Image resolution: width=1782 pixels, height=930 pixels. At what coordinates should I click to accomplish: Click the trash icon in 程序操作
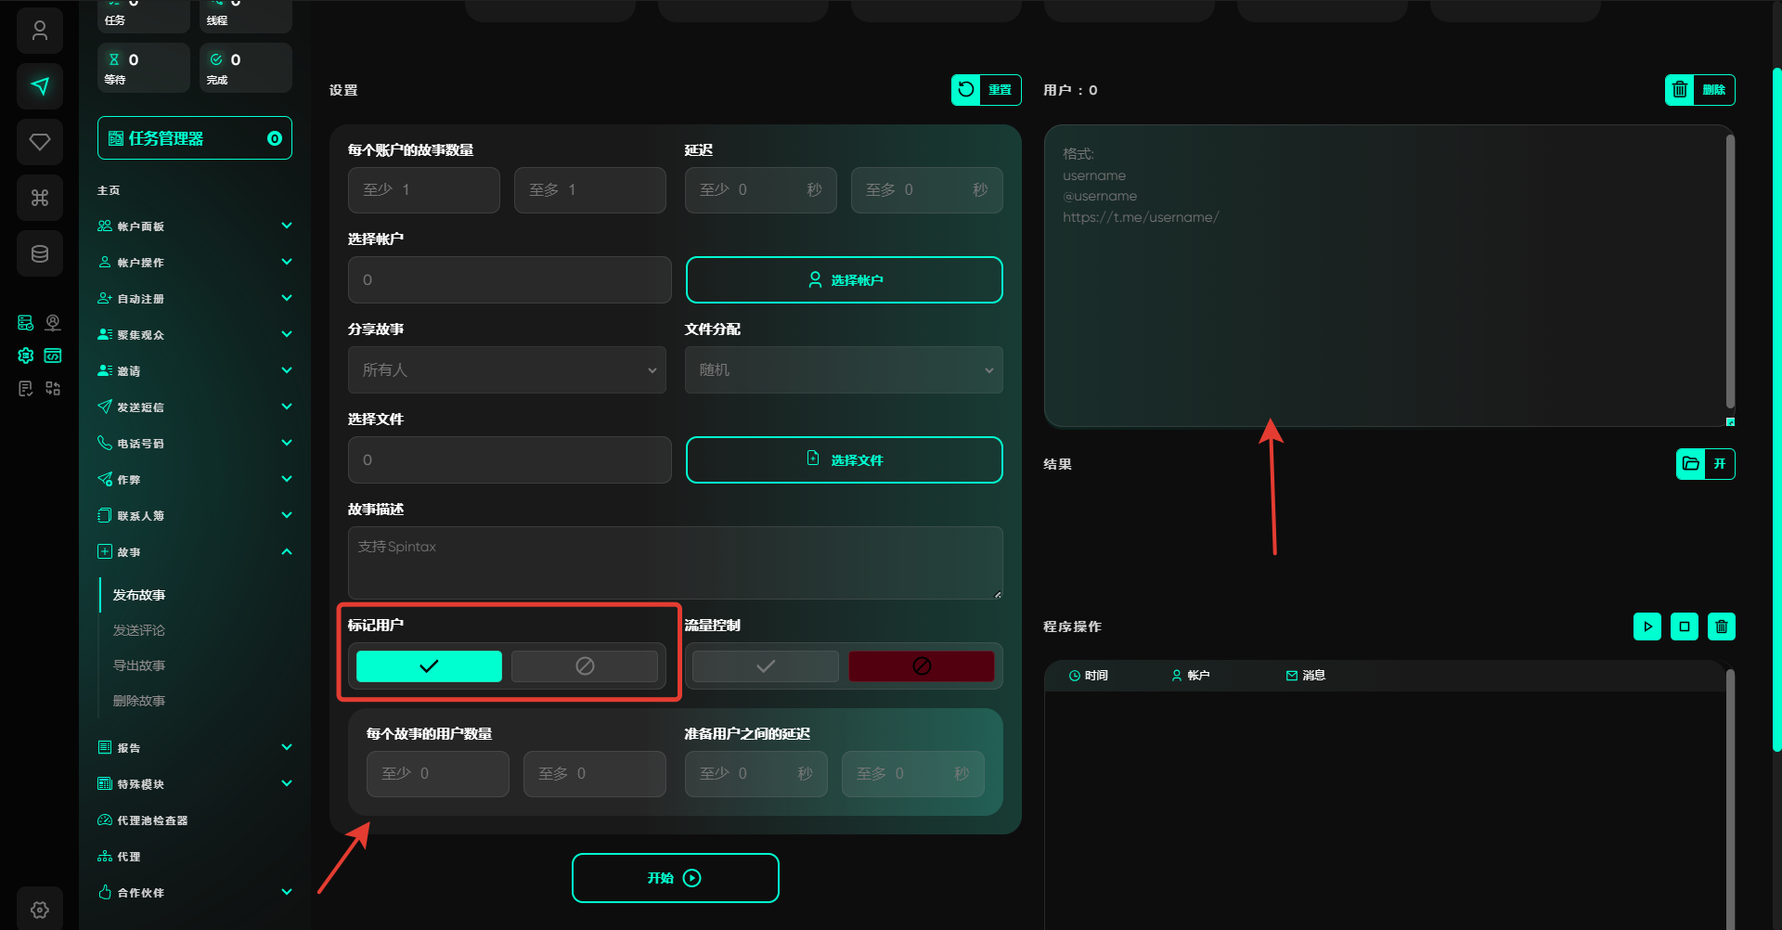coord(1722,626)
